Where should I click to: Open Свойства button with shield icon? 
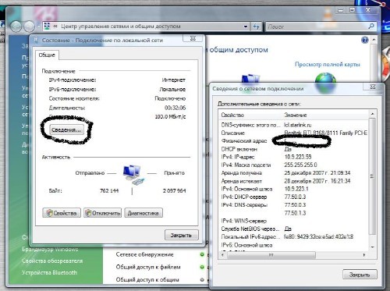point(62,213)
